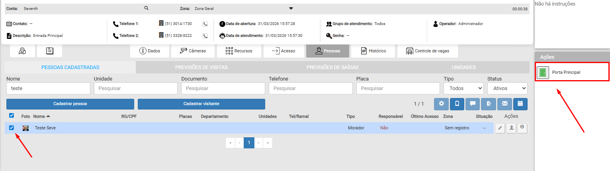This screenshot has height=171, width=610.
Task: Click the Cadastrar visitante button
Action: coord(201,104)
